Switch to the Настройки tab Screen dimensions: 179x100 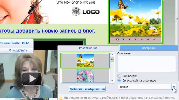click(149, 48)
